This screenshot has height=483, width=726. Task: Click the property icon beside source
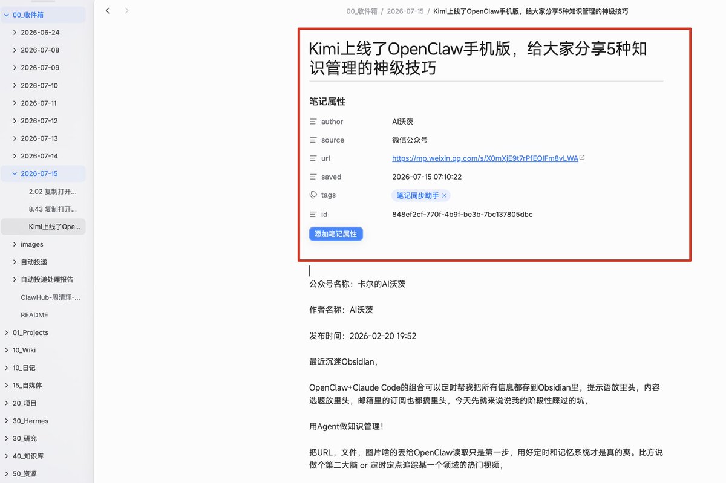click(x=313, y=140)
